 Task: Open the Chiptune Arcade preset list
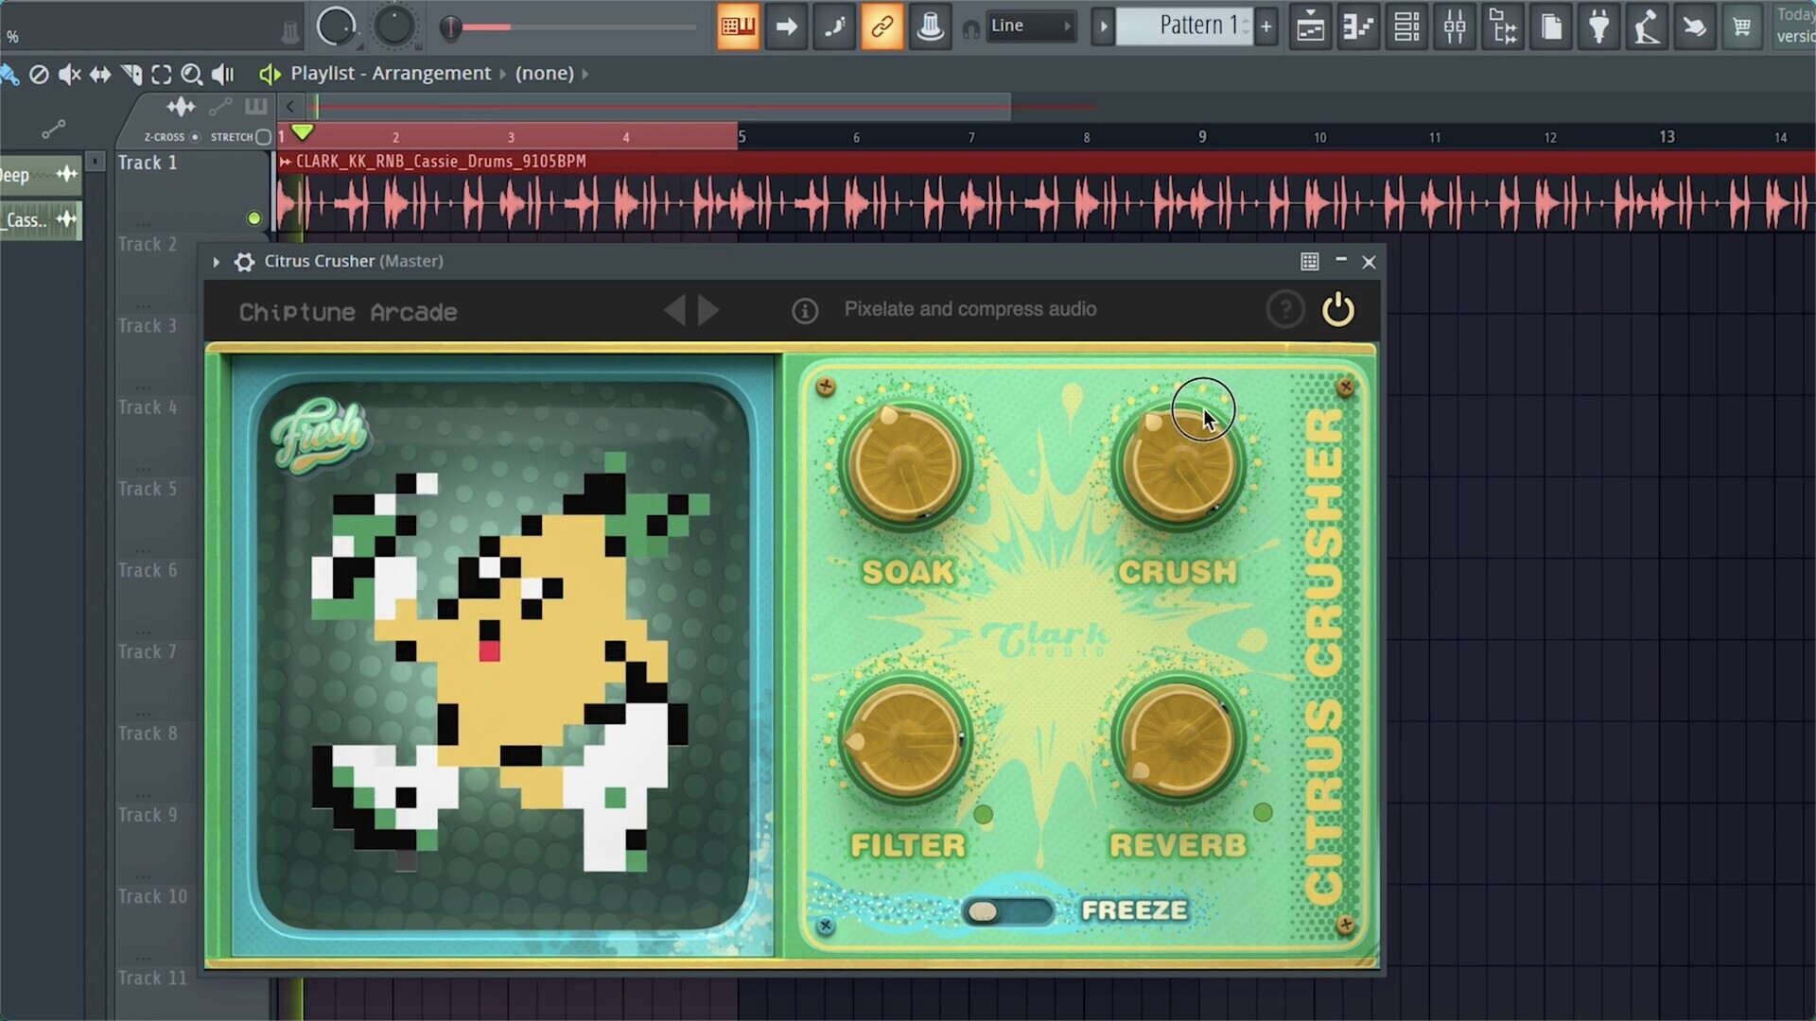(348, 312)
